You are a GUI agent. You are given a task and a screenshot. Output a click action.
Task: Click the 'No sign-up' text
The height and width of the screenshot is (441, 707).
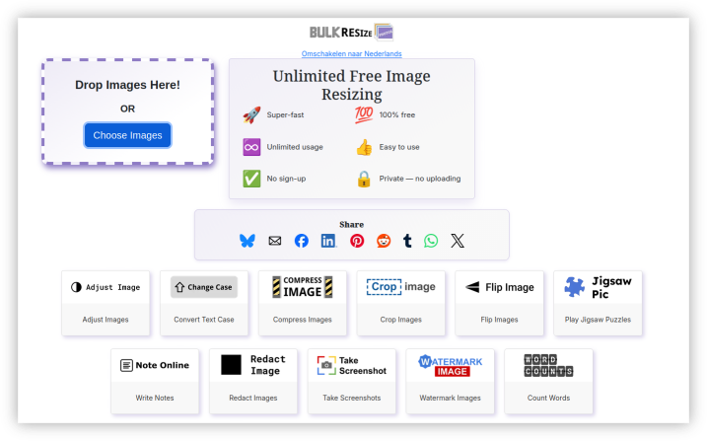pos(286,179)
